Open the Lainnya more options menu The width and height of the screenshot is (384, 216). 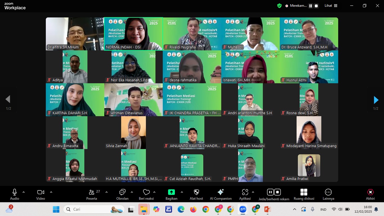328,192
